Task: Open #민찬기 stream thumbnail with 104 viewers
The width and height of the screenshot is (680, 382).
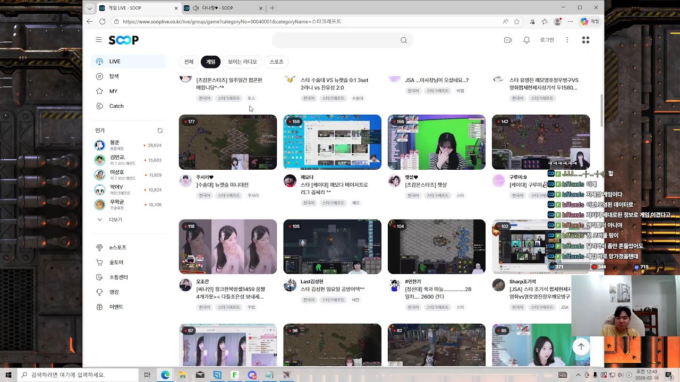Action: [x=437, y=247]
